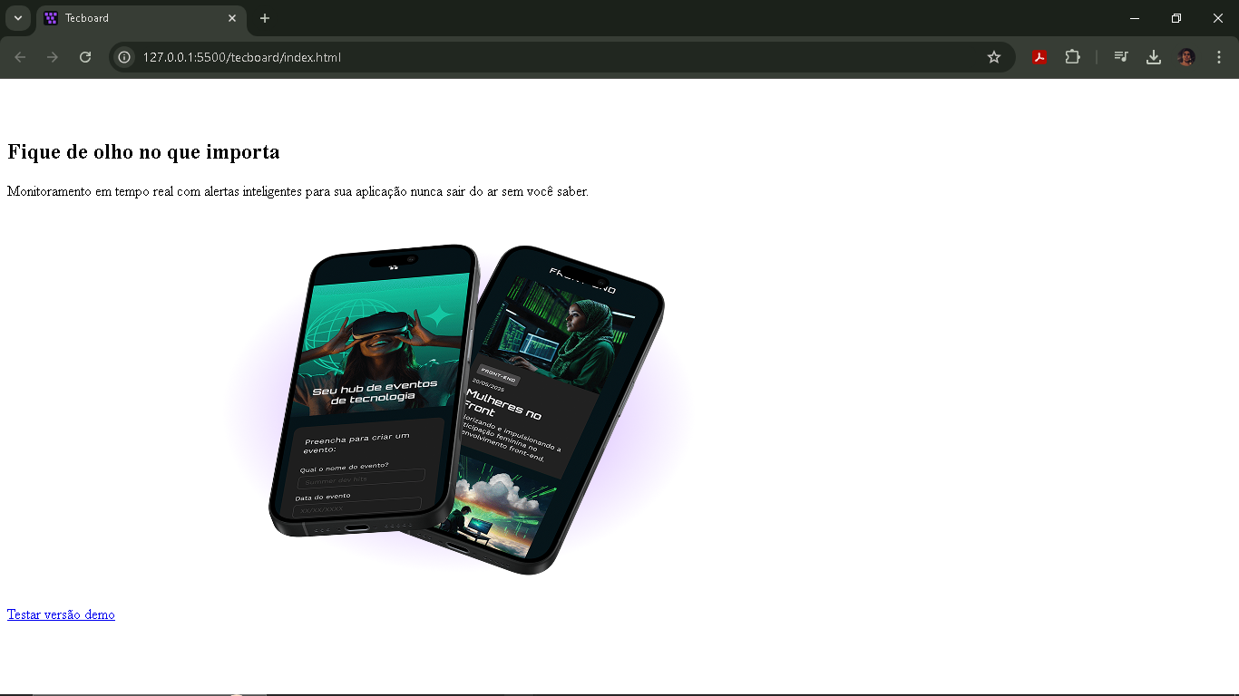Reload the current page
1239x696 pixels.
pyautogui.click(x=85, y=57)
